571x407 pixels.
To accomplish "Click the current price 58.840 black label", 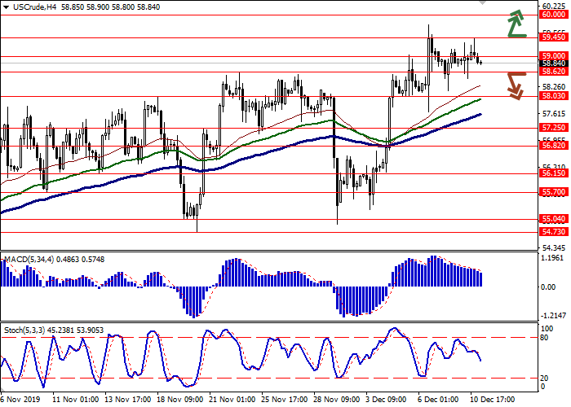I will coord(553,63).
